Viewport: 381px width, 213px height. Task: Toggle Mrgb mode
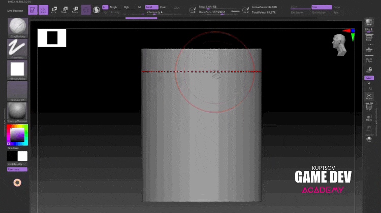click(113, 7)
